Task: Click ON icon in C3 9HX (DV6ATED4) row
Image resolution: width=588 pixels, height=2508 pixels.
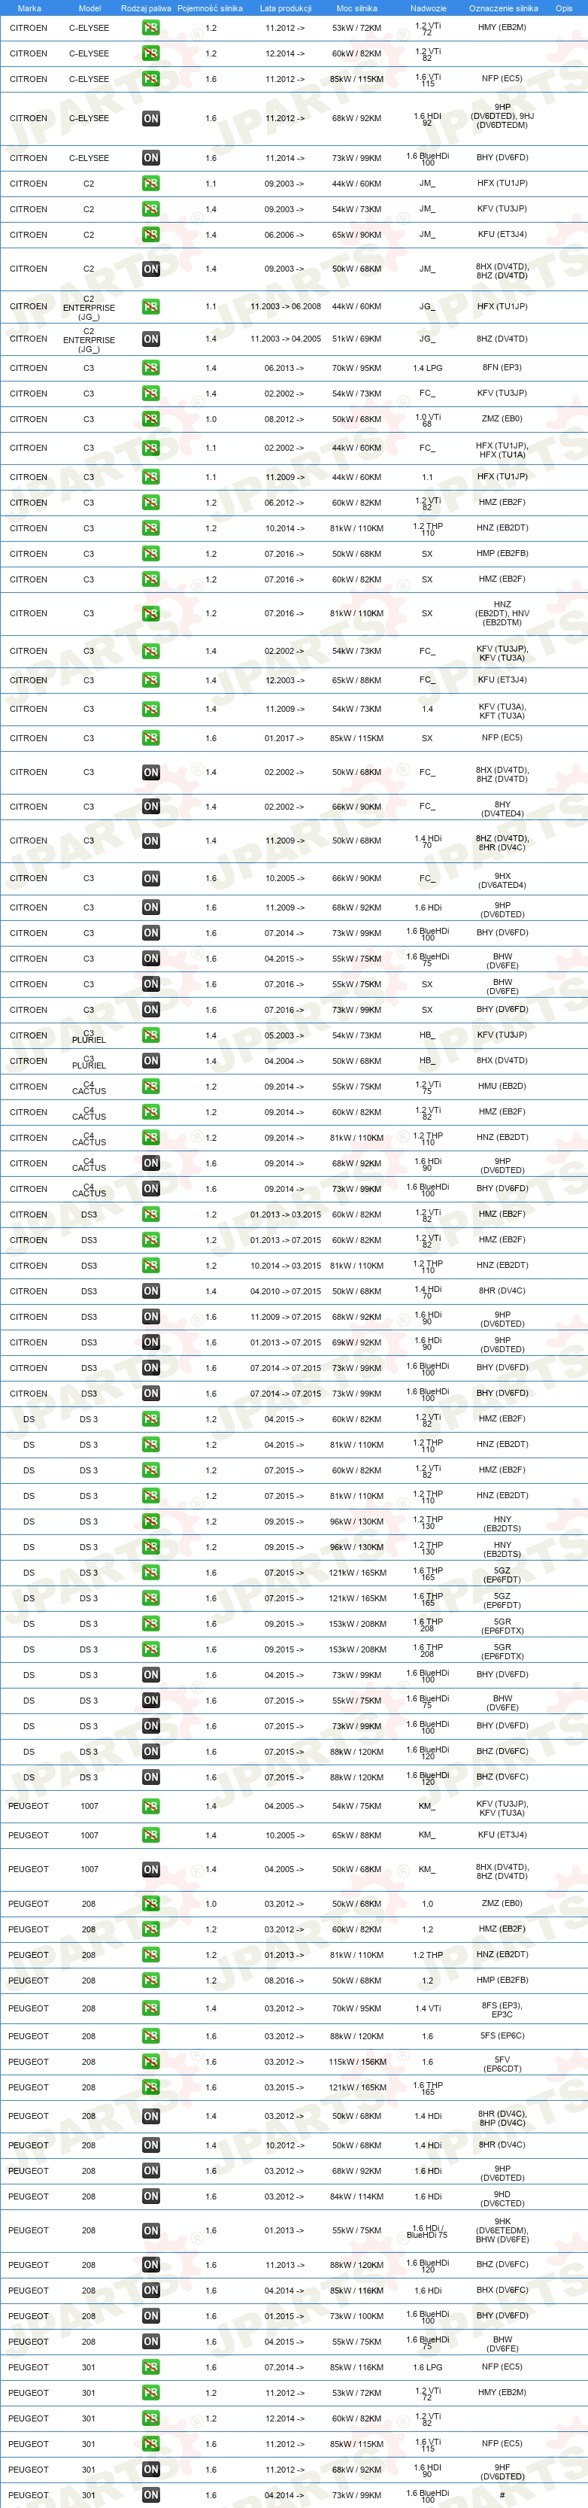Action: click(151, 879)
